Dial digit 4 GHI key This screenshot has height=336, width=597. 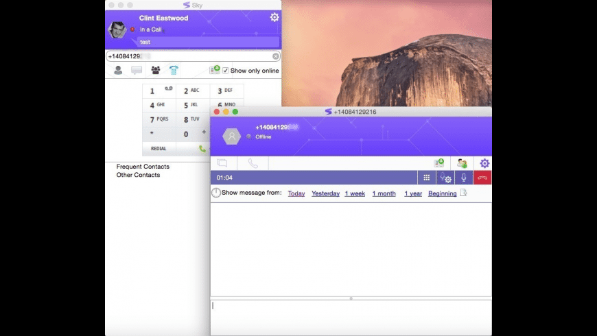coord(159,105)
